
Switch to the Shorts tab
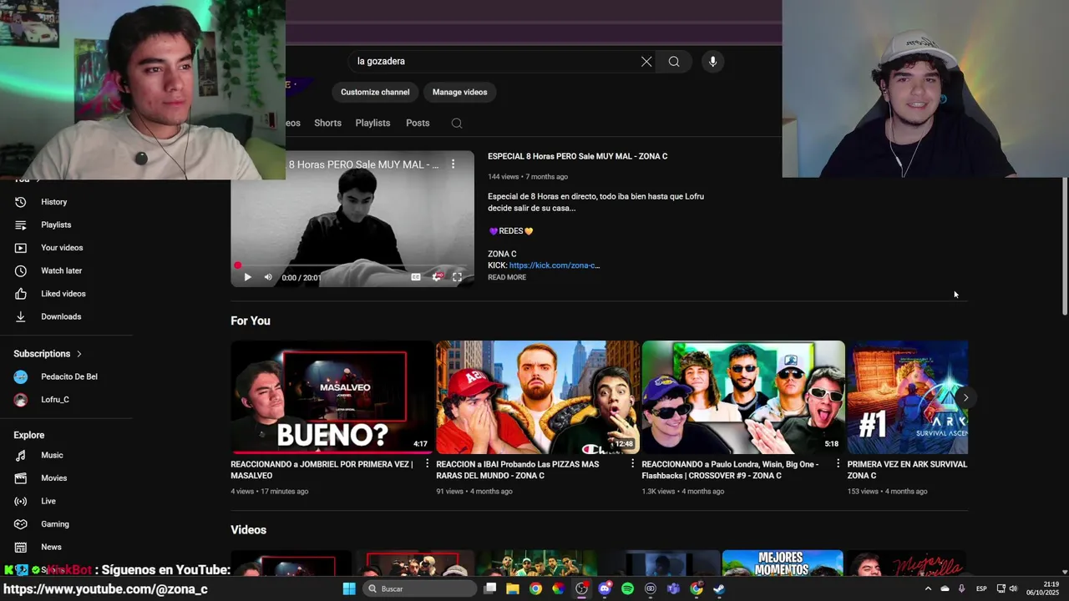pos(327,123)
